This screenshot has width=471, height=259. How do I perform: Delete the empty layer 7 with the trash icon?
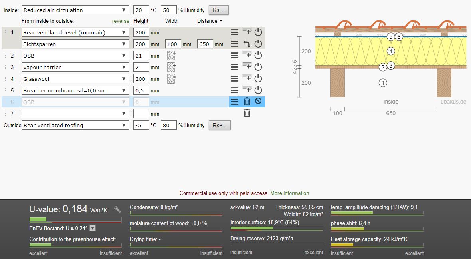click(x=247, y=114)
